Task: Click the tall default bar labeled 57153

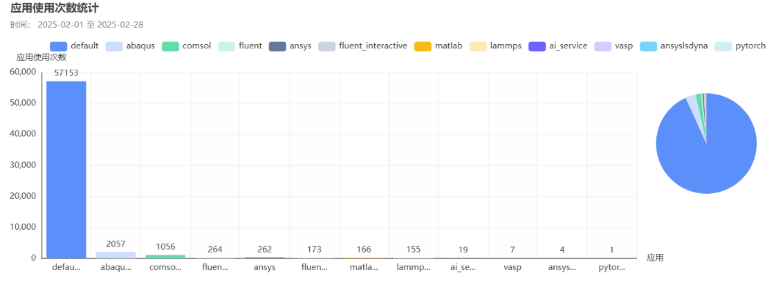Action: click(x=66, y=170)
